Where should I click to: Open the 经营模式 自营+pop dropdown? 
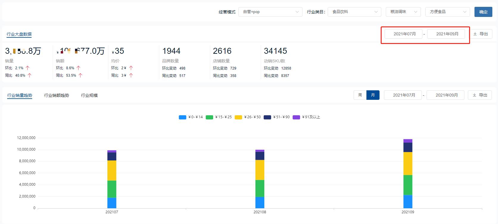coord(270,12)
